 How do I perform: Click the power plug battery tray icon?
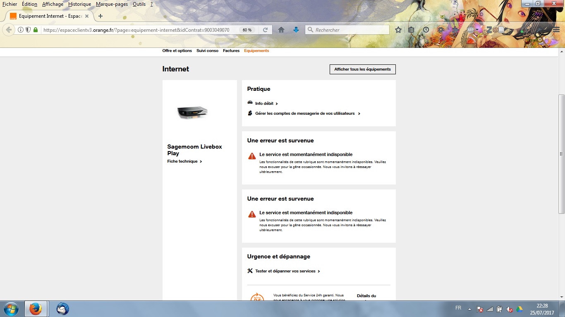500,309
